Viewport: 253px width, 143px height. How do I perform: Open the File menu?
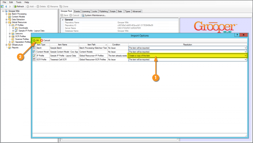click(x=4, y=2)
